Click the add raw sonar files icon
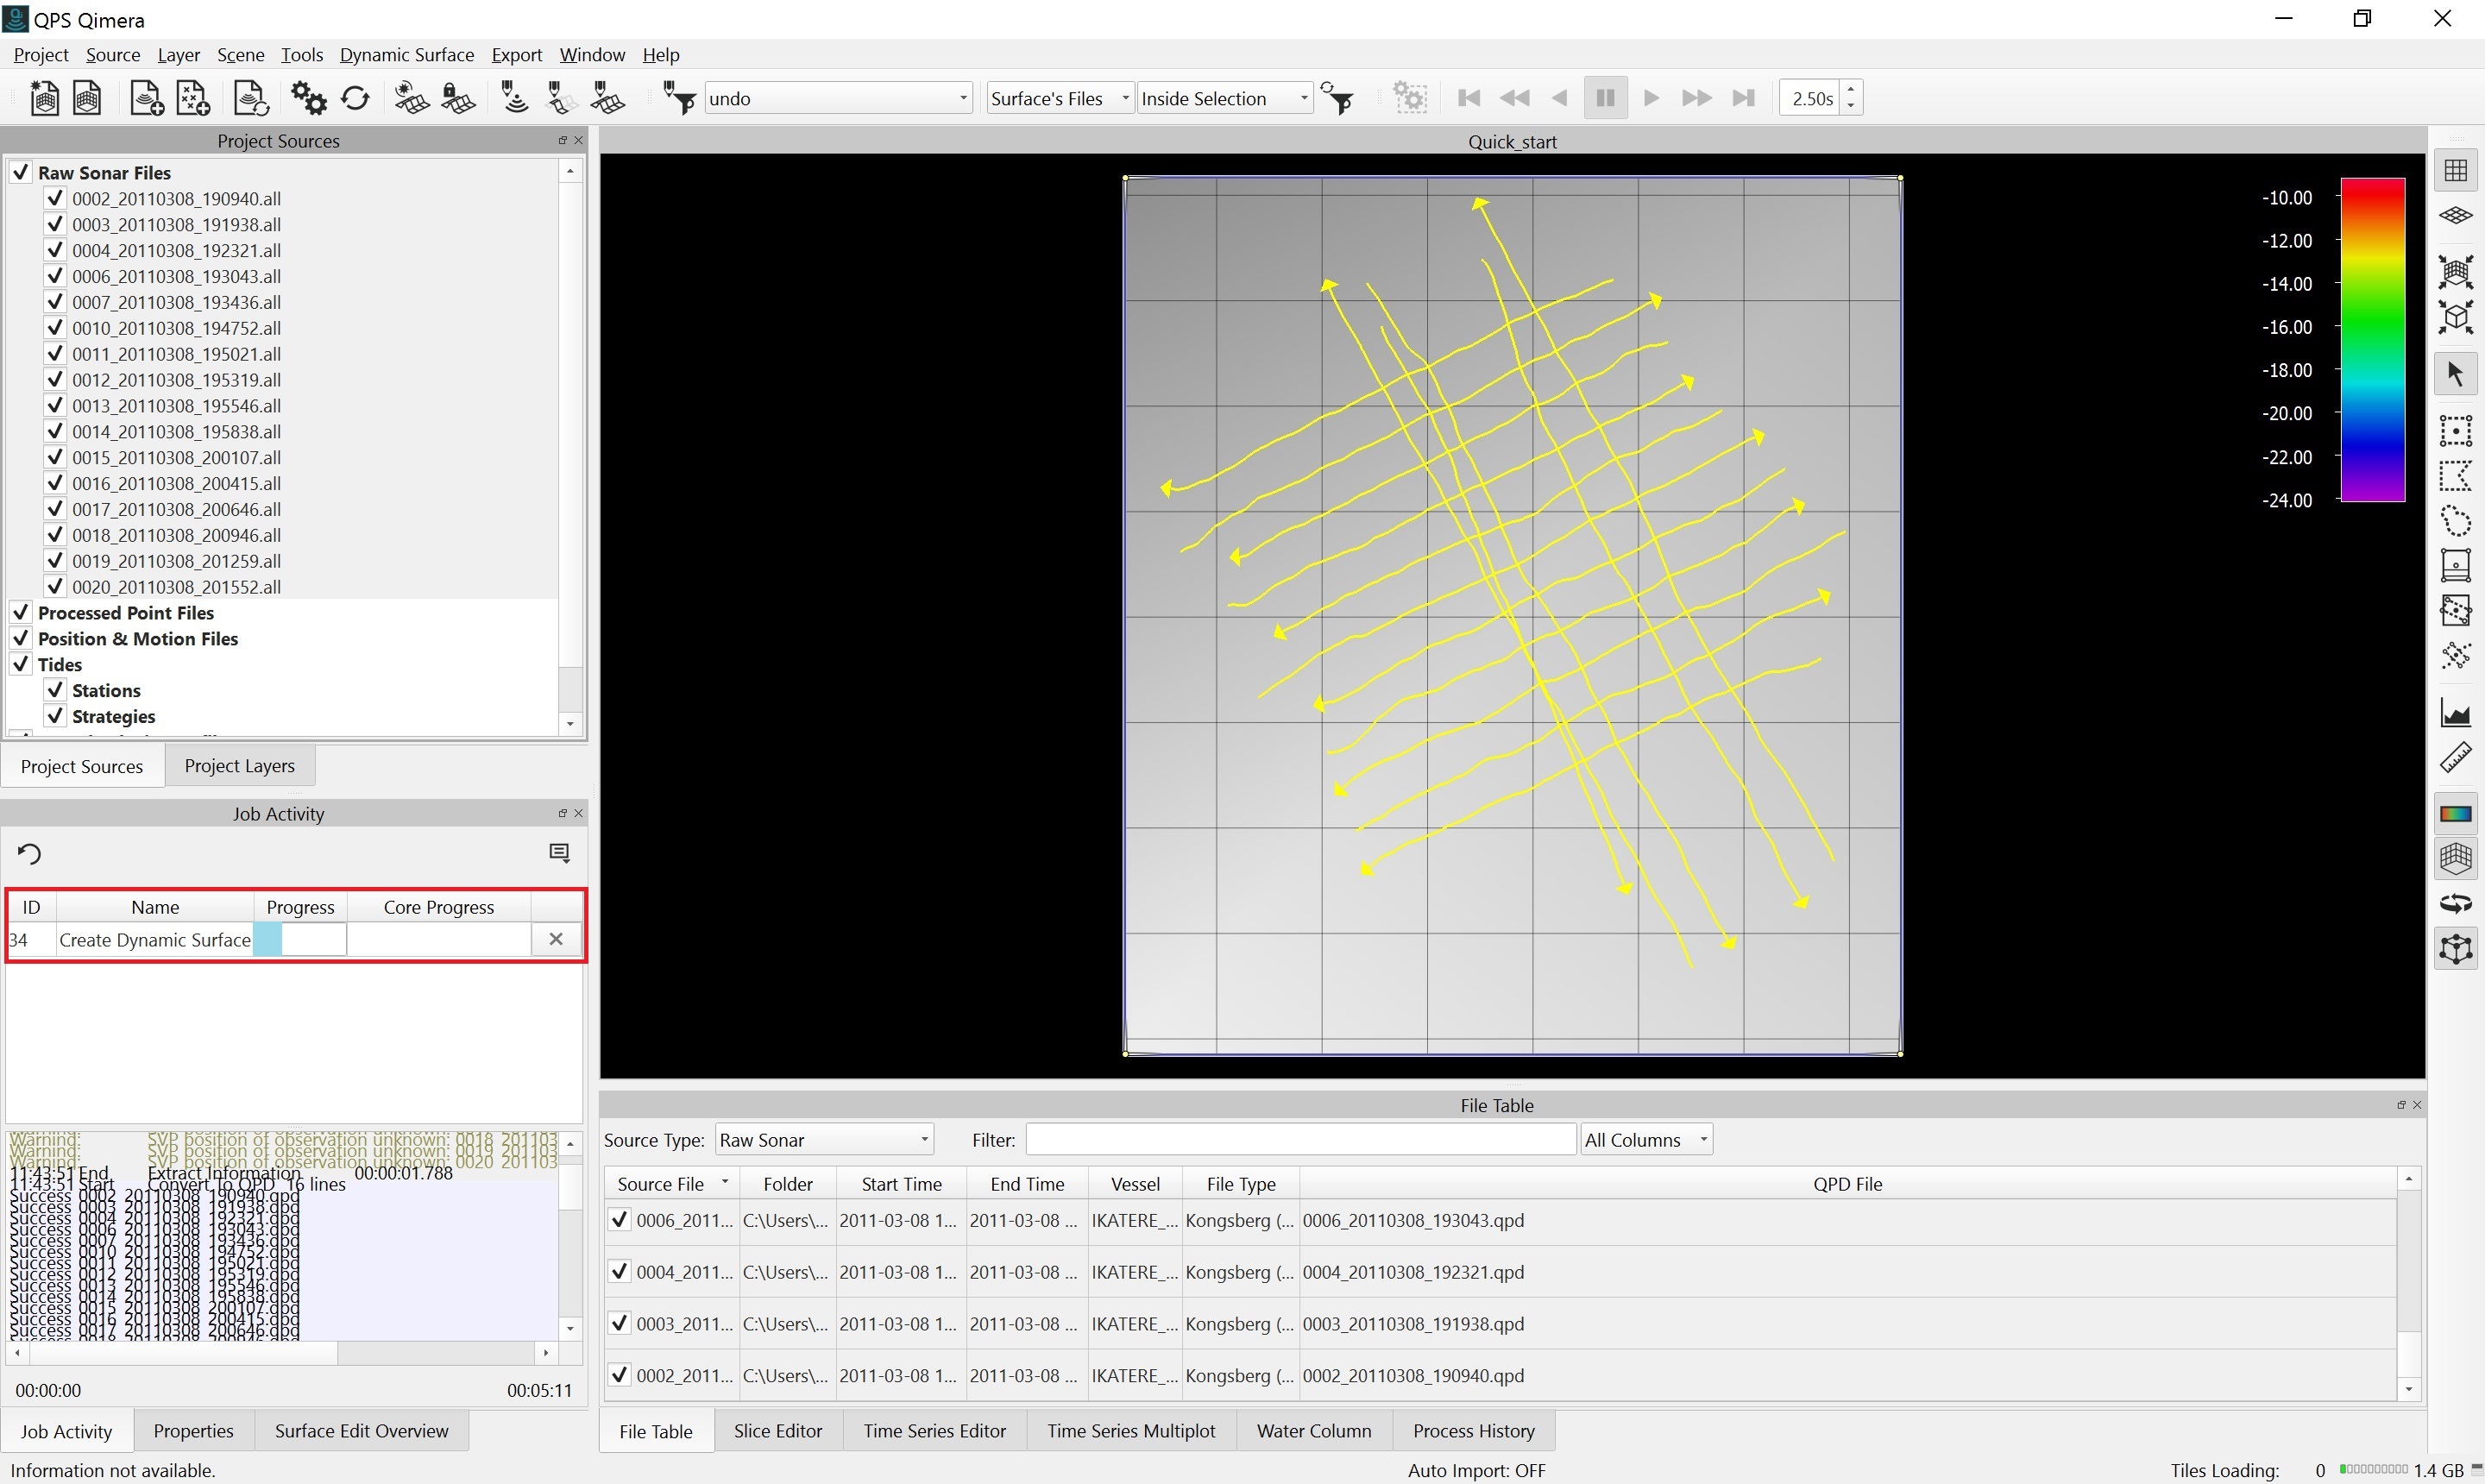This screenshot has height=1484, width=2485. pyautogui.click(x=147, y=98)
